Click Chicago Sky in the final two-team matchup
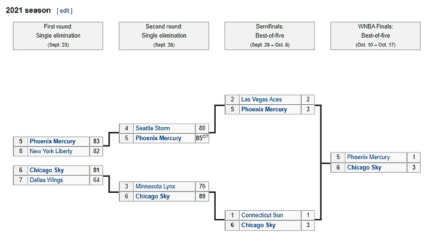This screenshot has width=430, height=238. coord(364,167)
